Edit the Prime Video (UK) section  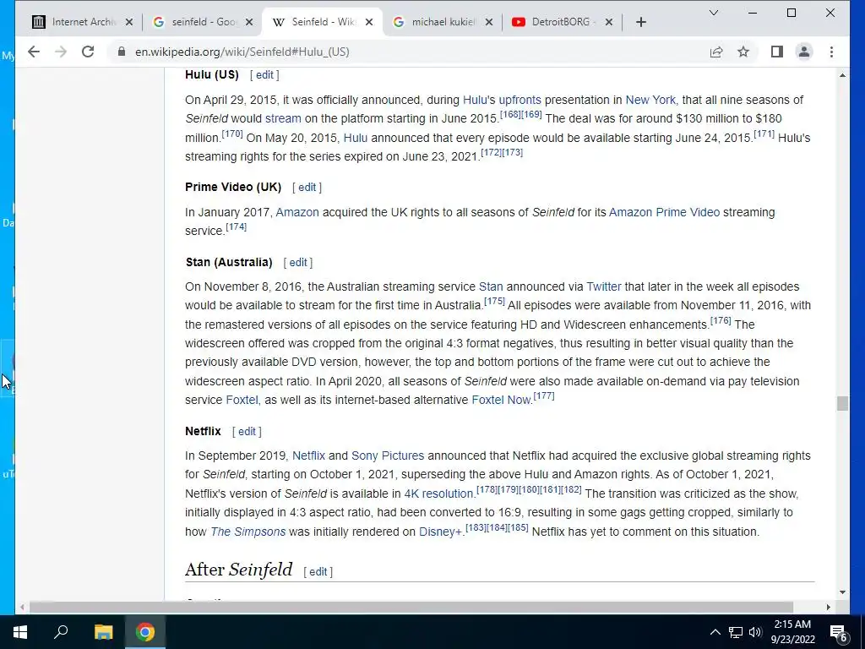pyautogui.click(x=307, y=187)
